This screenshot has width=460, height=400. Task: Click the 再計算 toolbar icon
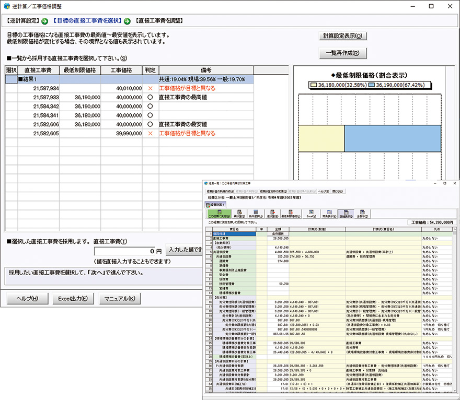[238, 214]
